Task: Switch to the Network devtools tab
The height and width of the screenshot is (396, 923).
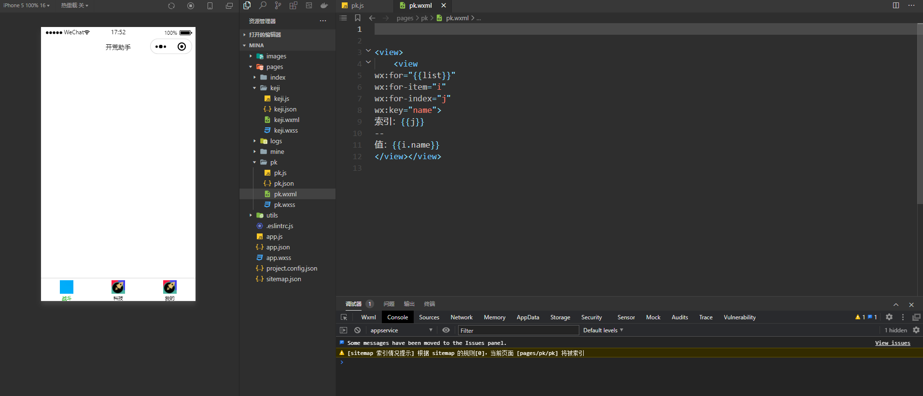Action: click(x=461, y=317)
